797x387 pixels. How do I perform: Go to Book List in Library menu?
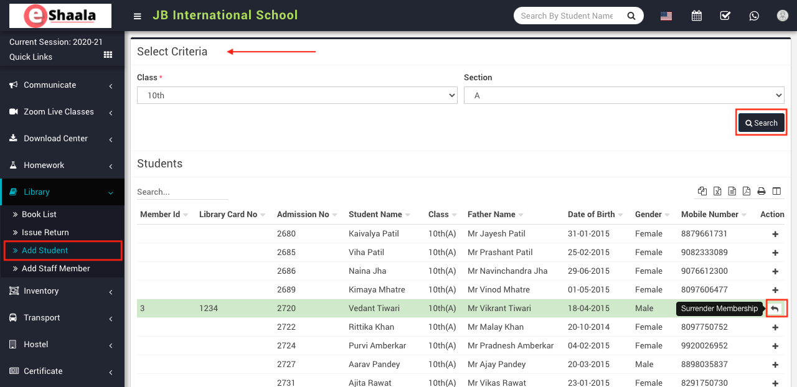click(39, 214)
